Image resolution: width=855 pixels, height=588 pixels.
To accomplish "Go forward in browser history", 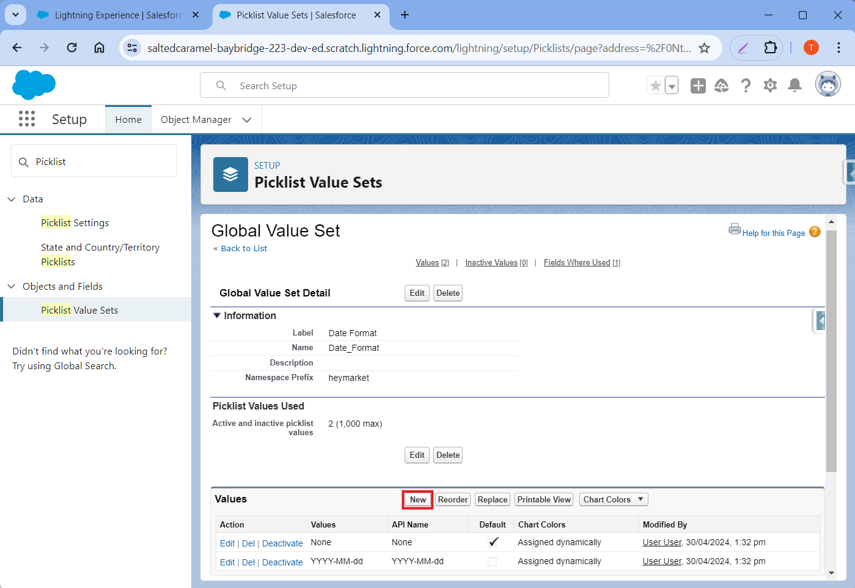I will 44,48.
